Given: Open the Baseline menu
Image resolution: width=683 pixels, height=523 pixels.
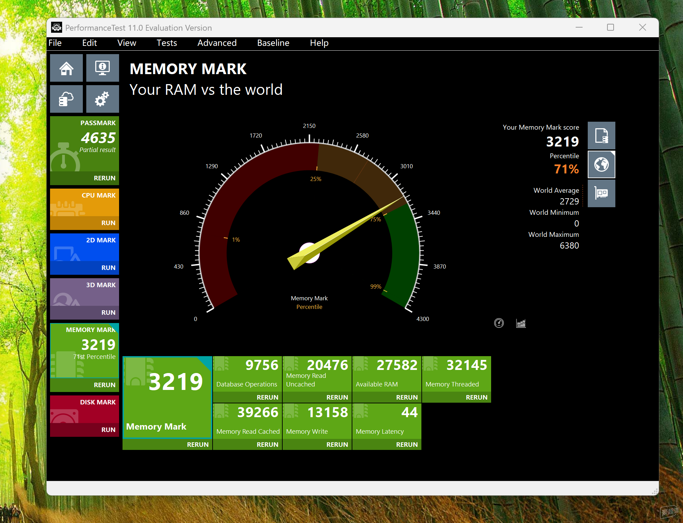Looking at the screenshot, I should coord(273,43).
